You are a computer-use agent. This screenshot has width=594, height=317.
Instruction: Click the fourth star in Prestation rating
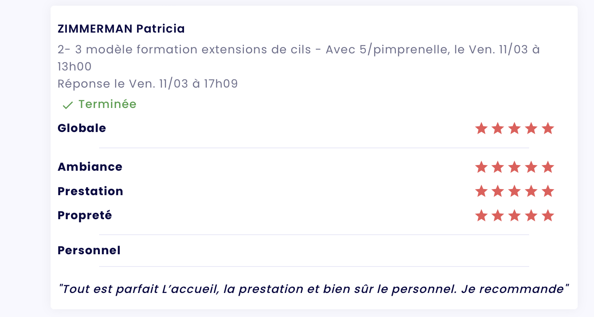(x=531, y=191)
